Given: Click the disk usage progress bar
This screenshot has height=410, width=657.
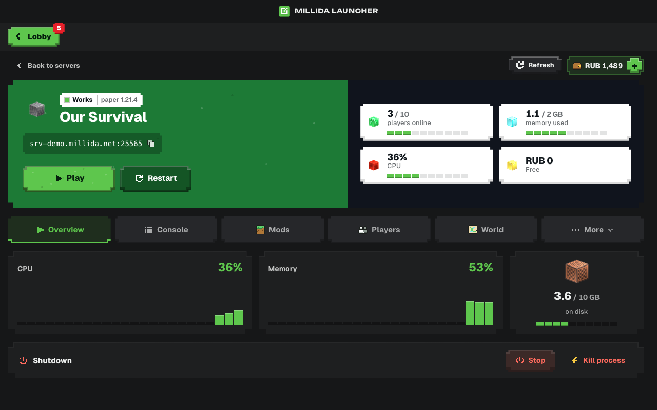Looking at the screenshot, I should point(576,324).
